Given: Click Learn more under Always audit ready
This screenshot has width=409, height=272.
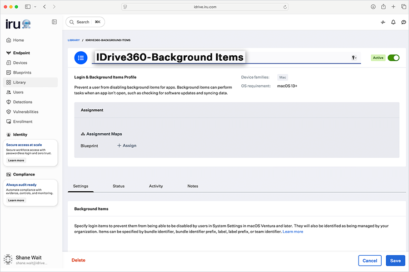Looking at the screenshot, I should pyautogui.click(x=16, y=200).
